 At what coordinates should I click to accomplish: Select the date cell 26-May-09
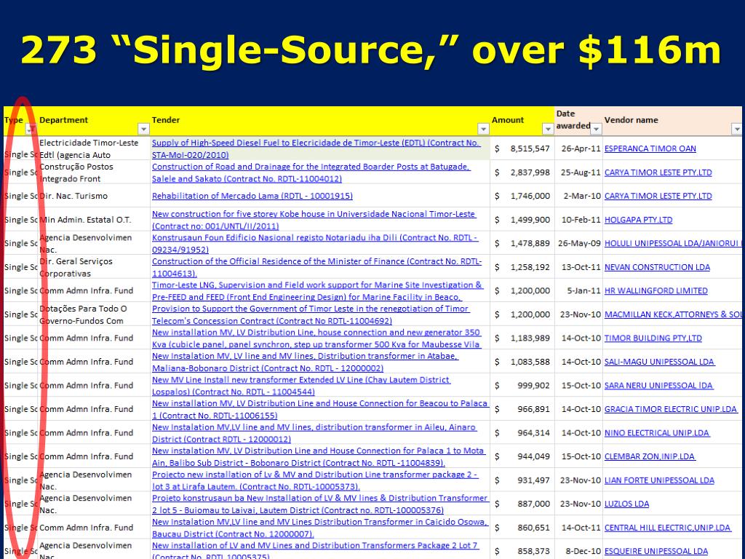tap(578, 243)
